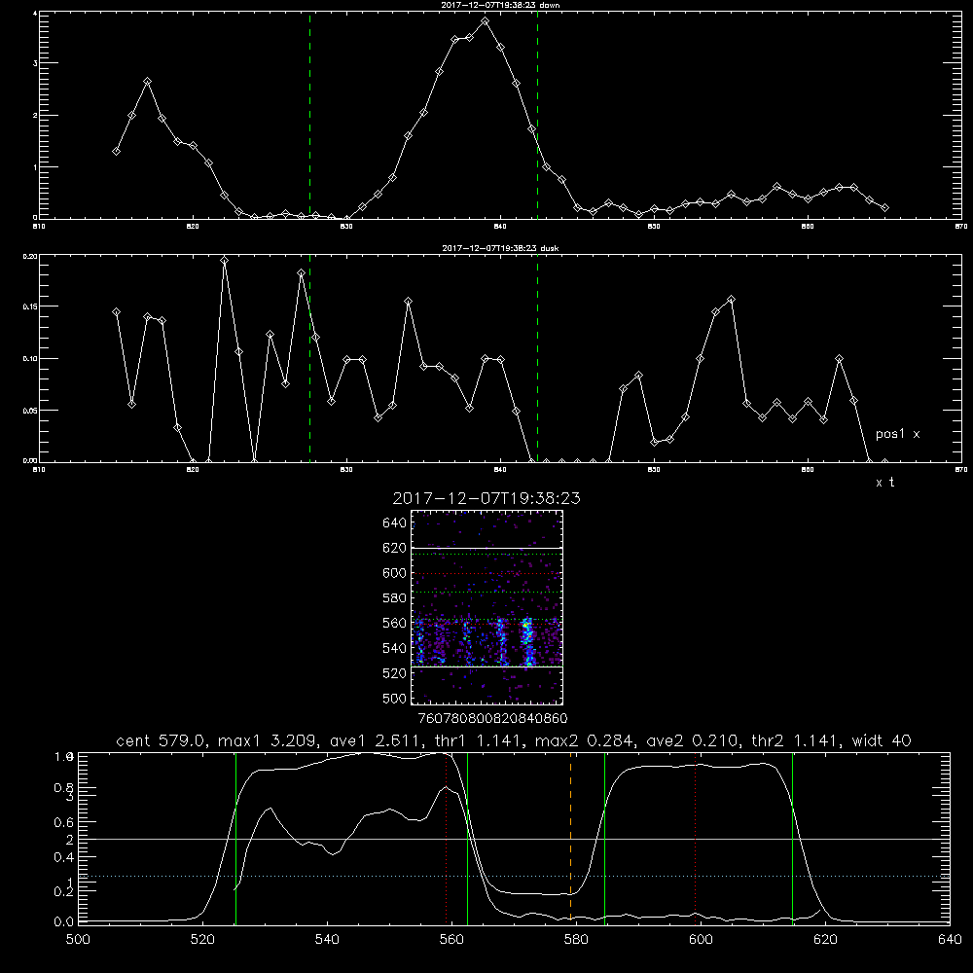Click the spectrogram image thumbnail in the center
Image resolution: width=973 pixels, height=973 pixels.
(487, 607)
